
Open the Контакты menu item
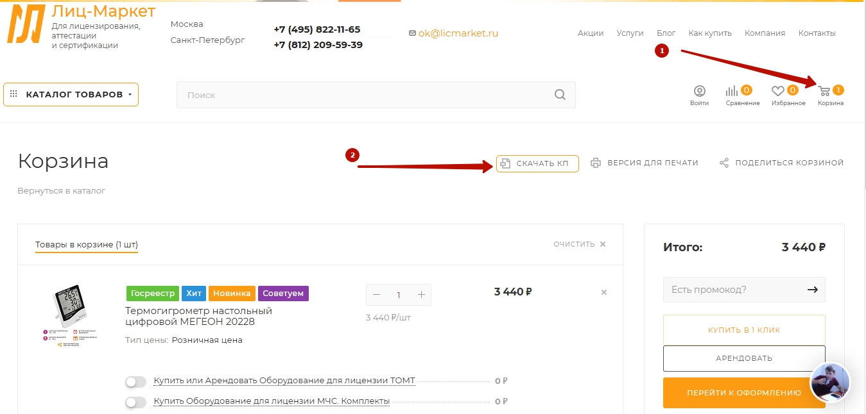coord(817,33)
